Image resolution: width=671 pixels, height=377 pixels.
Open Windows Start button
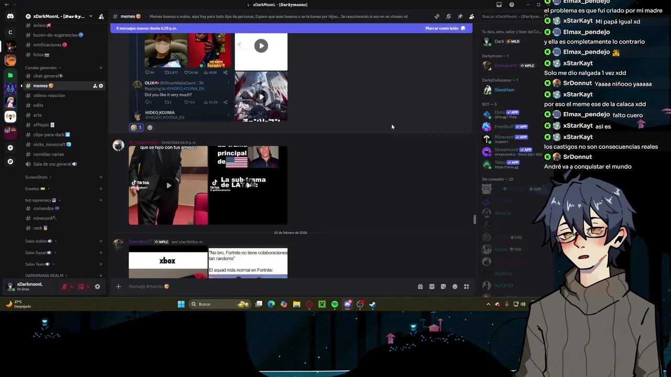(181, 304)
